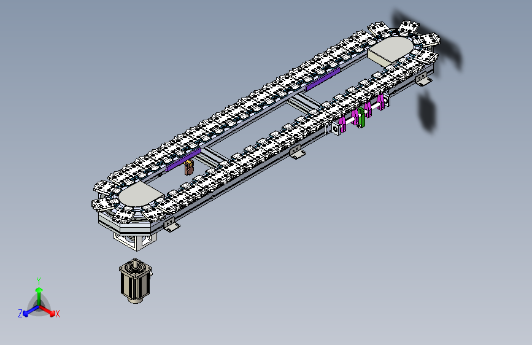
Task: Pick the right semicircular cover plate
Action: tap(391, 50)
